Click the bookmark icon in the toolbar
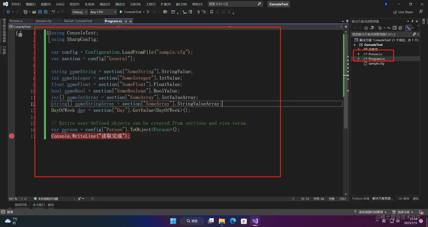The width and height of the screenshot is (428, 227). (x=211, y=12)
